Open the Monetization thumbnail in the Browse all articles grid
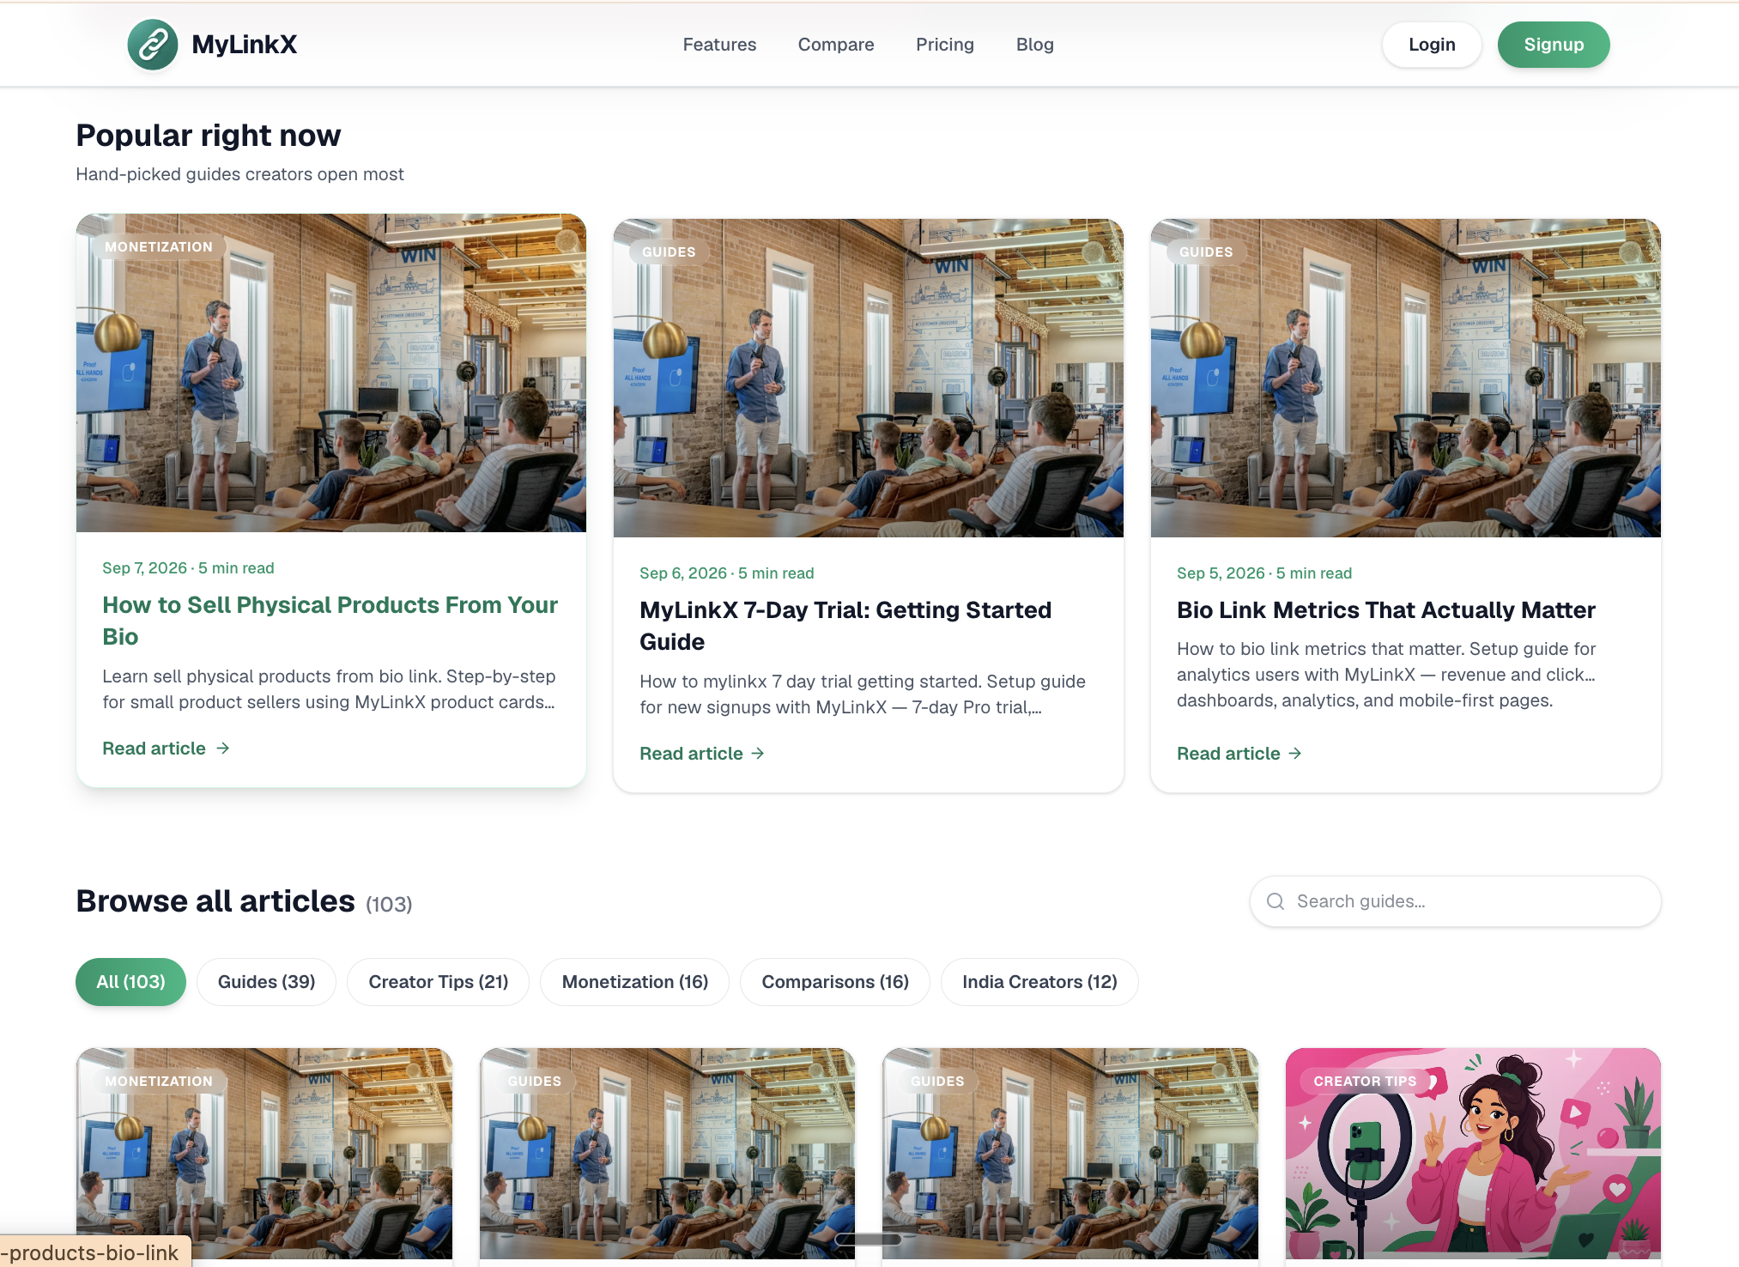 tap(264, 1154)
